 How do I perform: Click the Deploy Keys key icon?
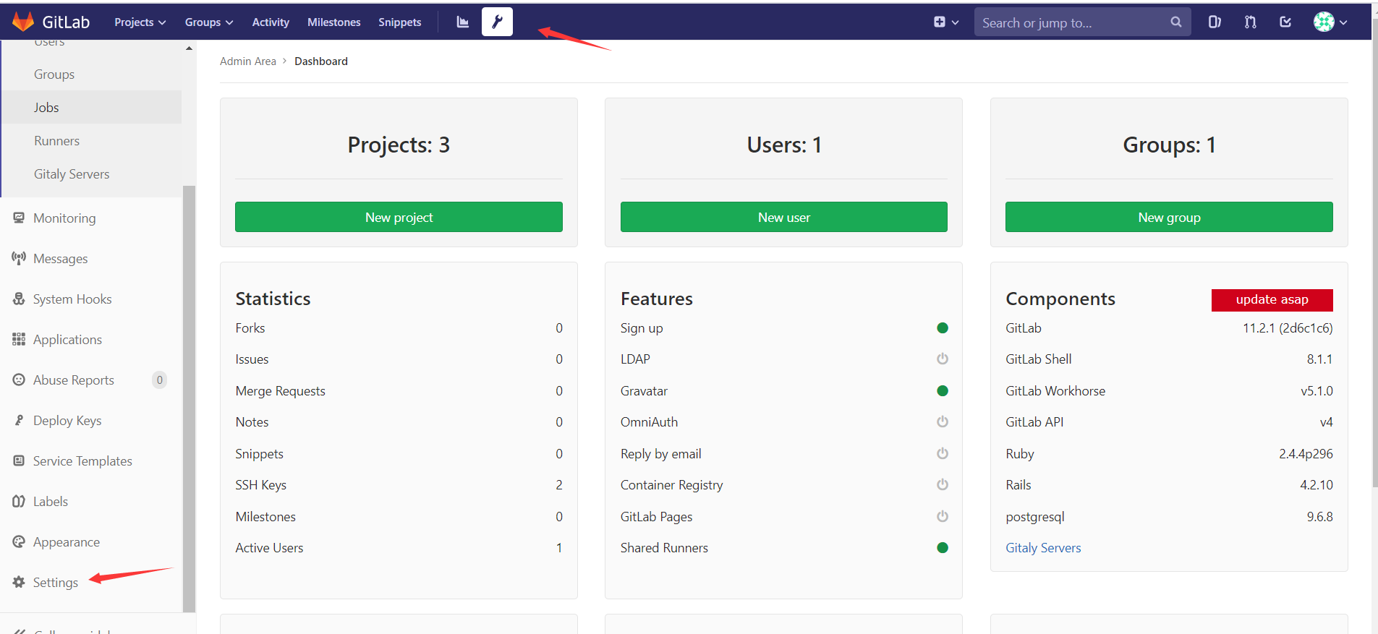19,420
